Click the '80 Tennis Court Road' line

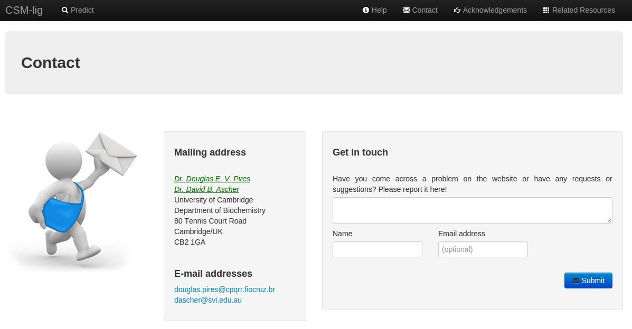[x=210, y=221]
